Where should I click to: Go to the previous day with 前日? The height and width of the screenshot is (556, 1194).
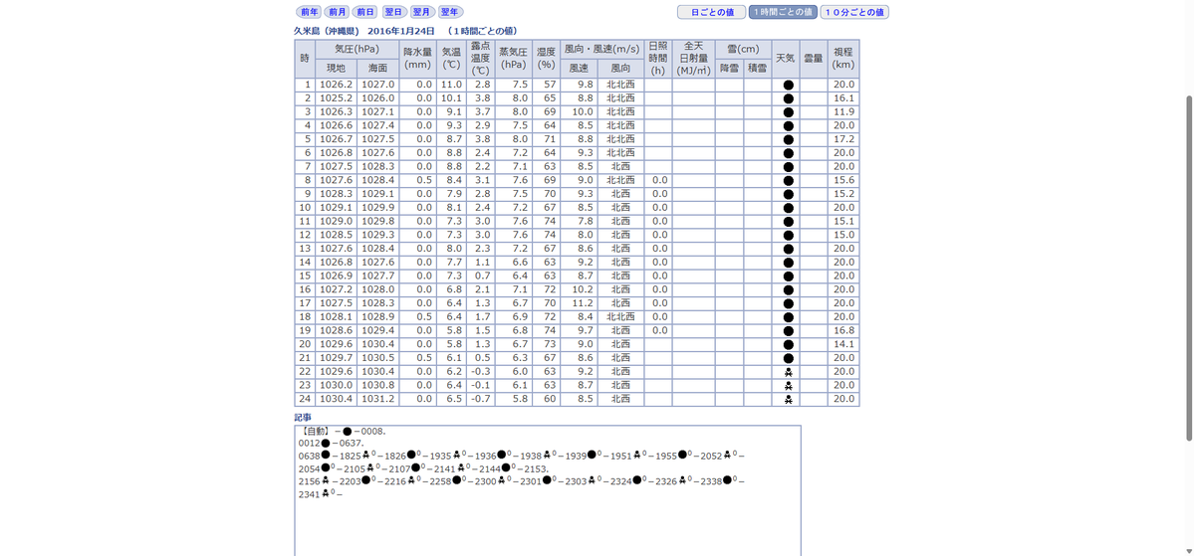point(365,12)
